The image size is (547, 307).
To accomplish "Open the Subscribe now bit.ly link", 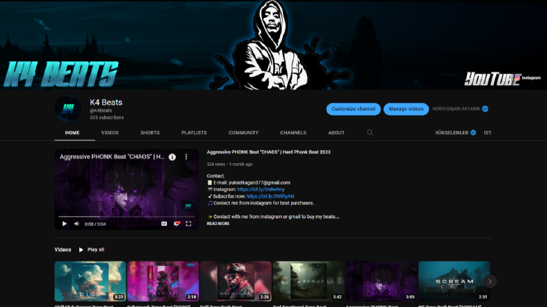I will click(270, 196).
